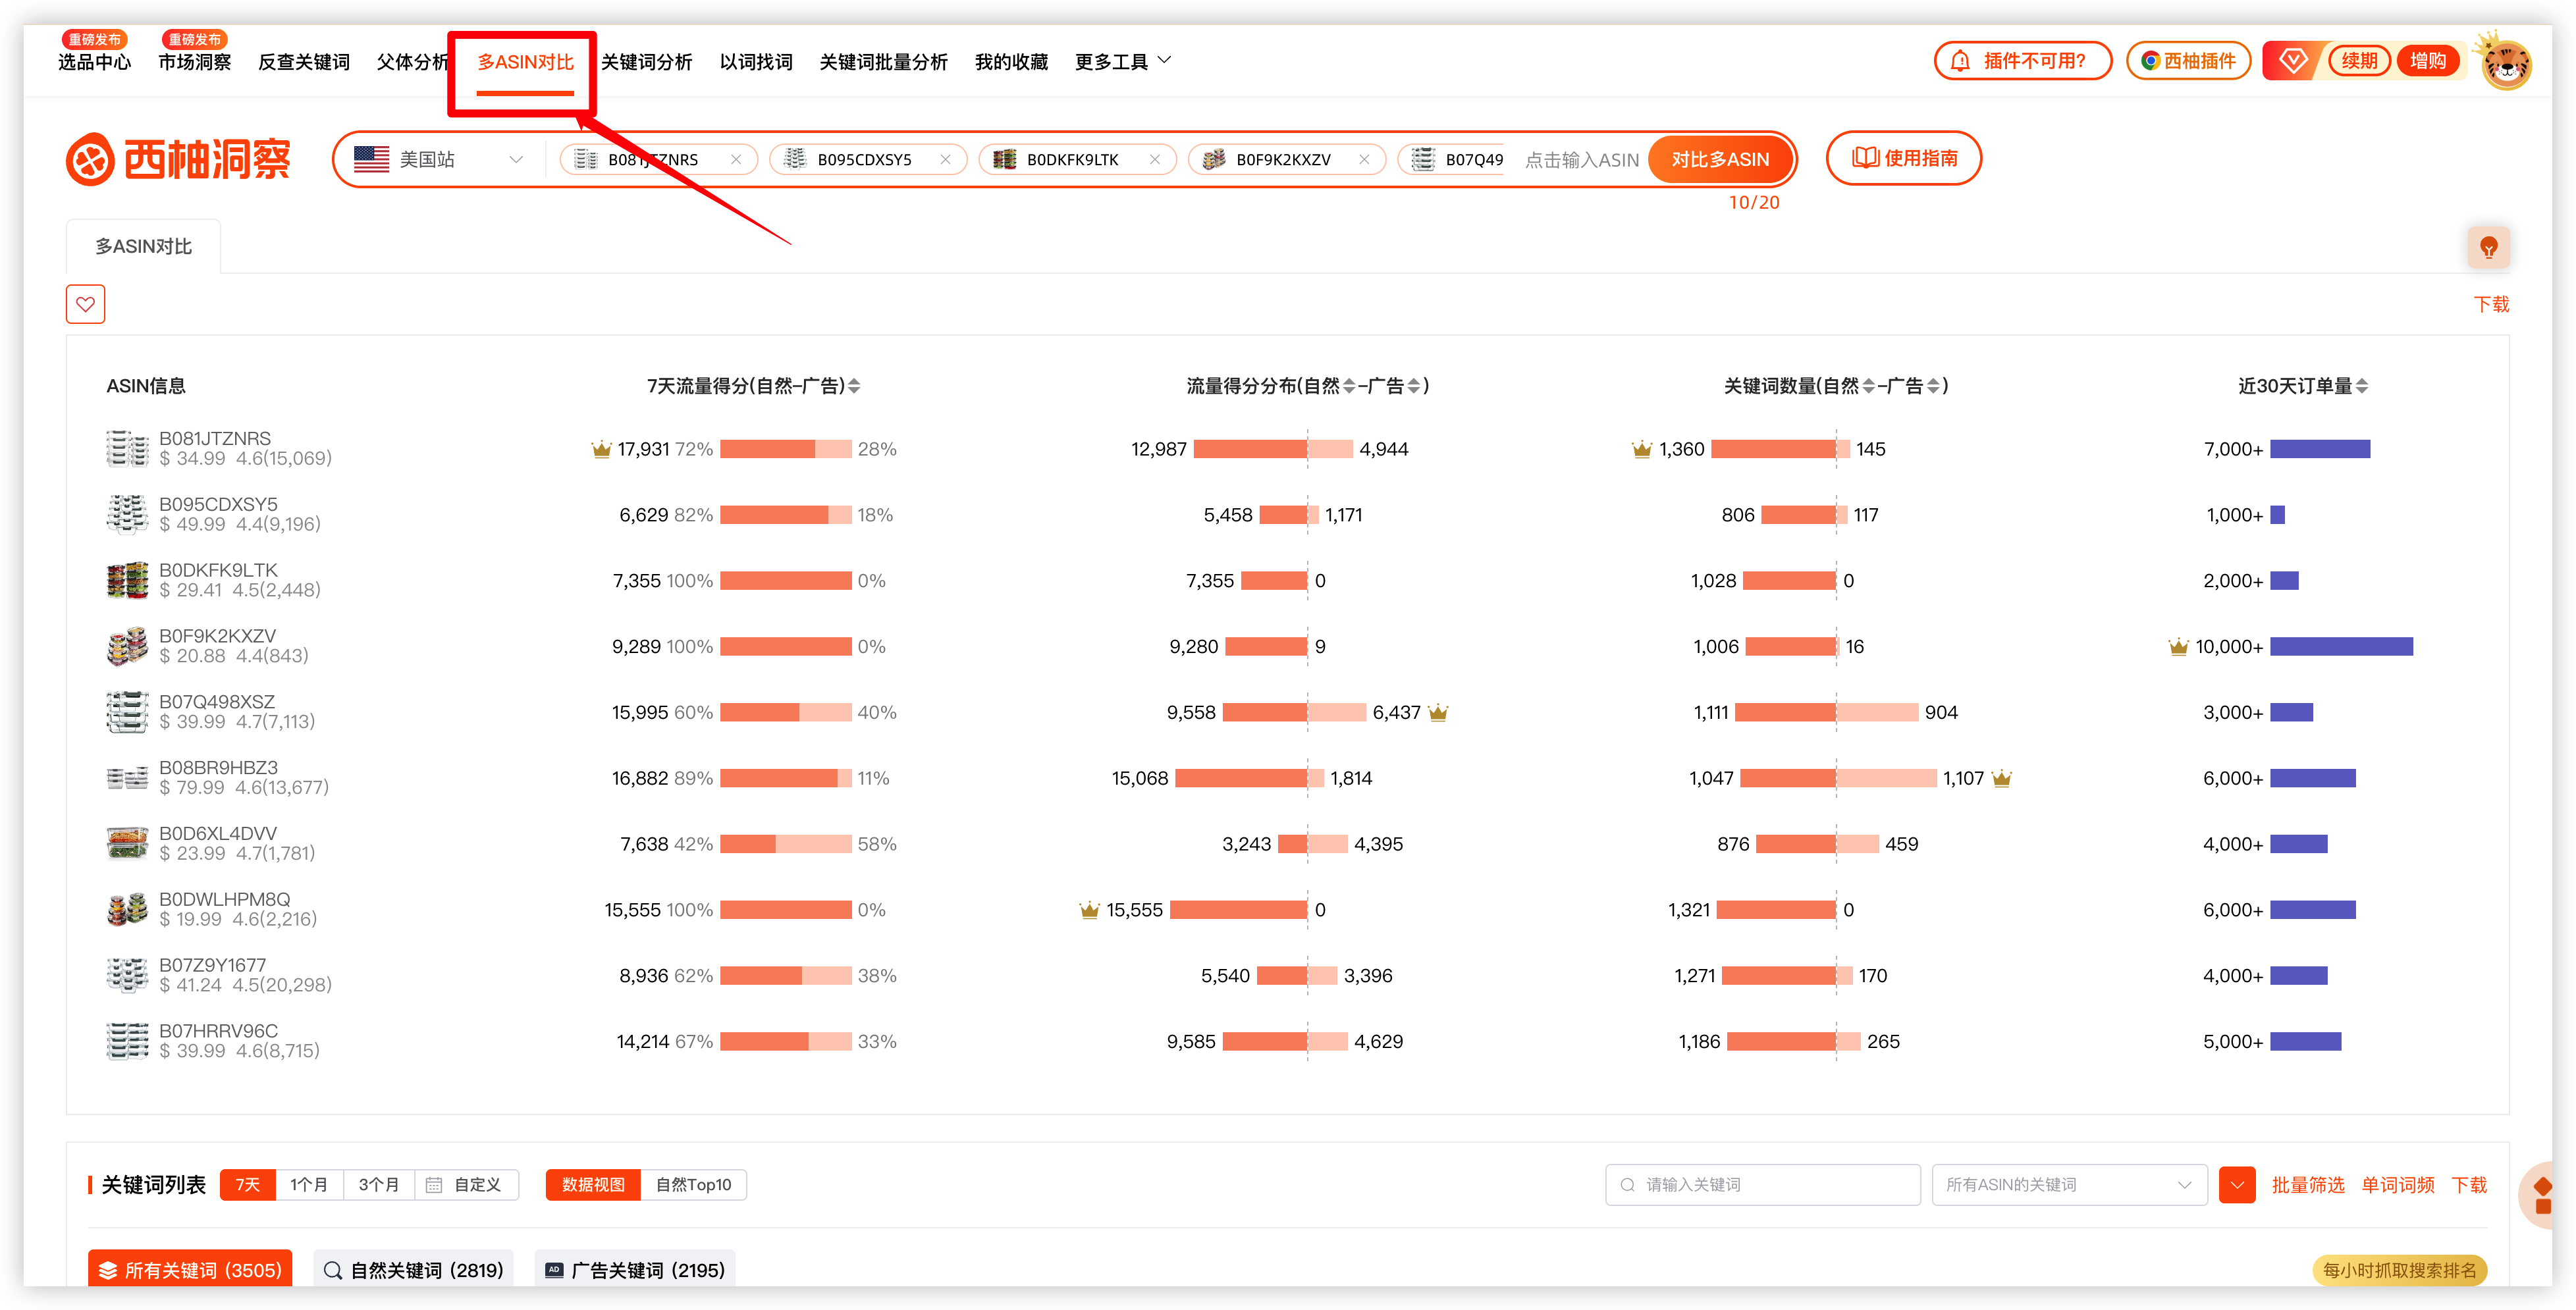Select 自然关键词 (2819) tab

point(414,1269)
